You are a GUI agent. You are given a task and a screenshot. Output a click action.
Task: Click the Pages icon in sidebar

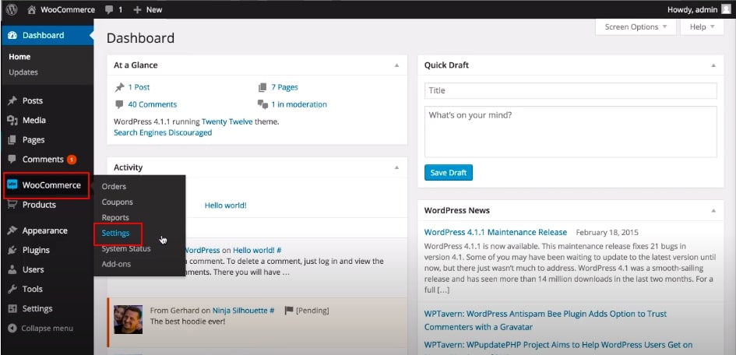[12, 140]
